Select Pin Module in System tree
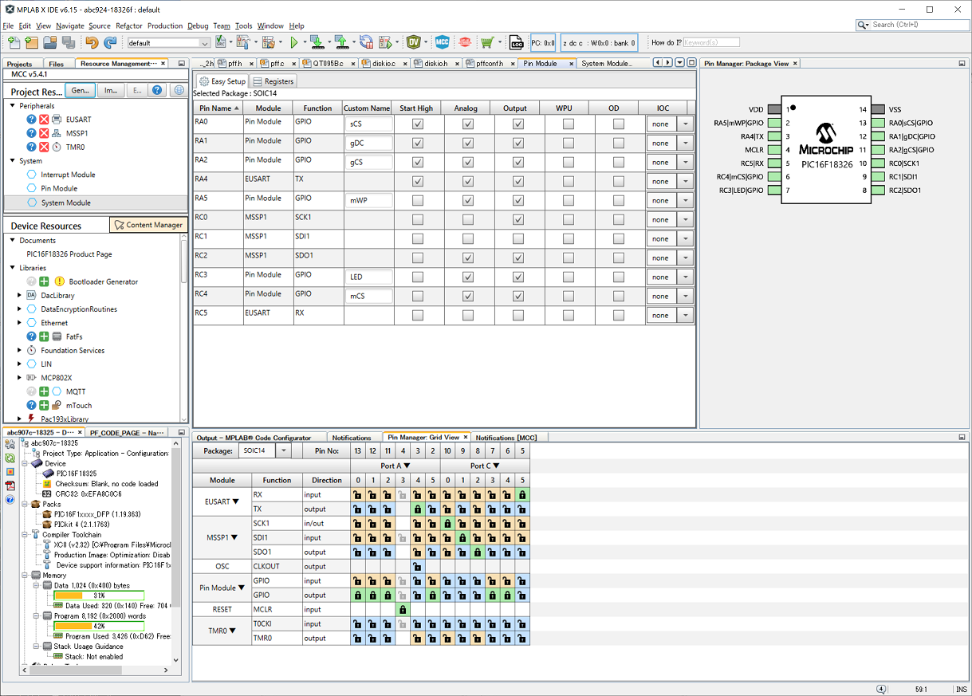 point(59,188)
